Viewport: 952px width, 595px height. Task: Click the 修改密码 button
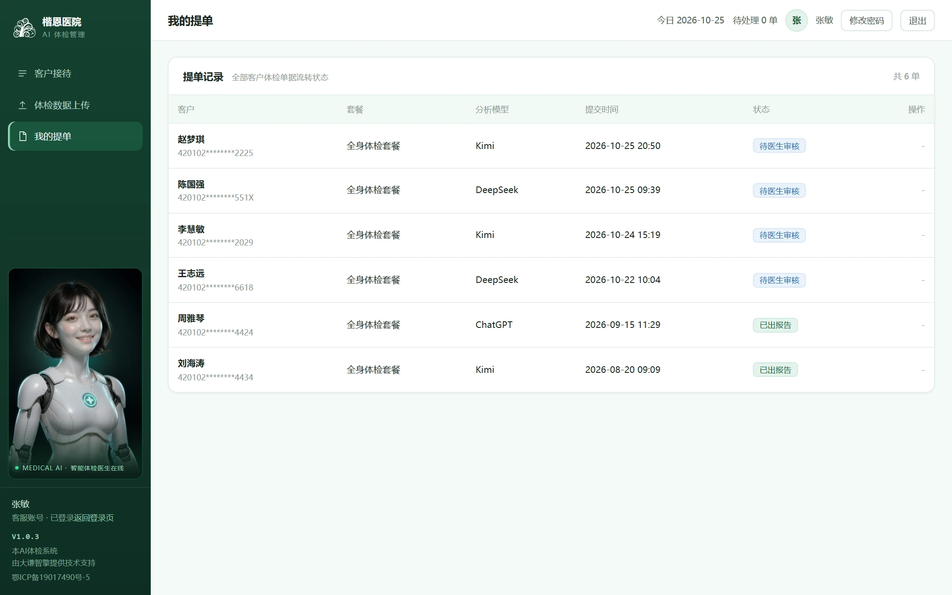[x=866, y=21]
